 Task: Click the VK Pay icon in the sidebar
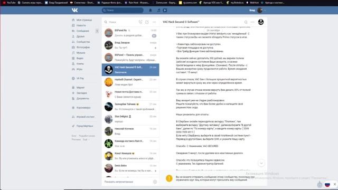(x=73, y=79)
